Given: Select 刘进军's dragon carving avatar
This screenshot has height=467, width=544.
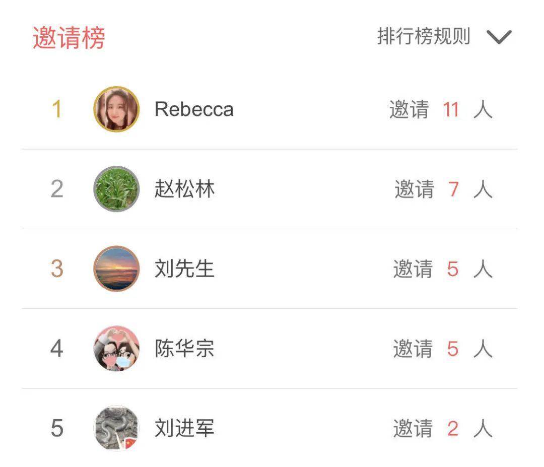Looking at the screenshot, I should tap(116, 428).
